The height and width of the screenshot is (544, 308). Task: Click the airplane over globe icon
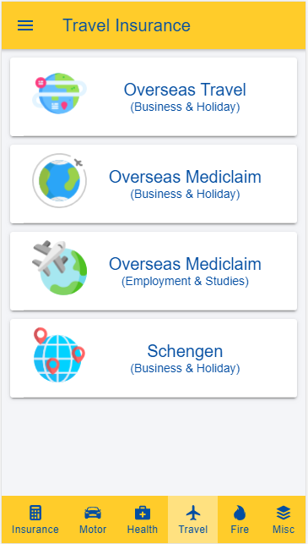click(x=59, y=267)
